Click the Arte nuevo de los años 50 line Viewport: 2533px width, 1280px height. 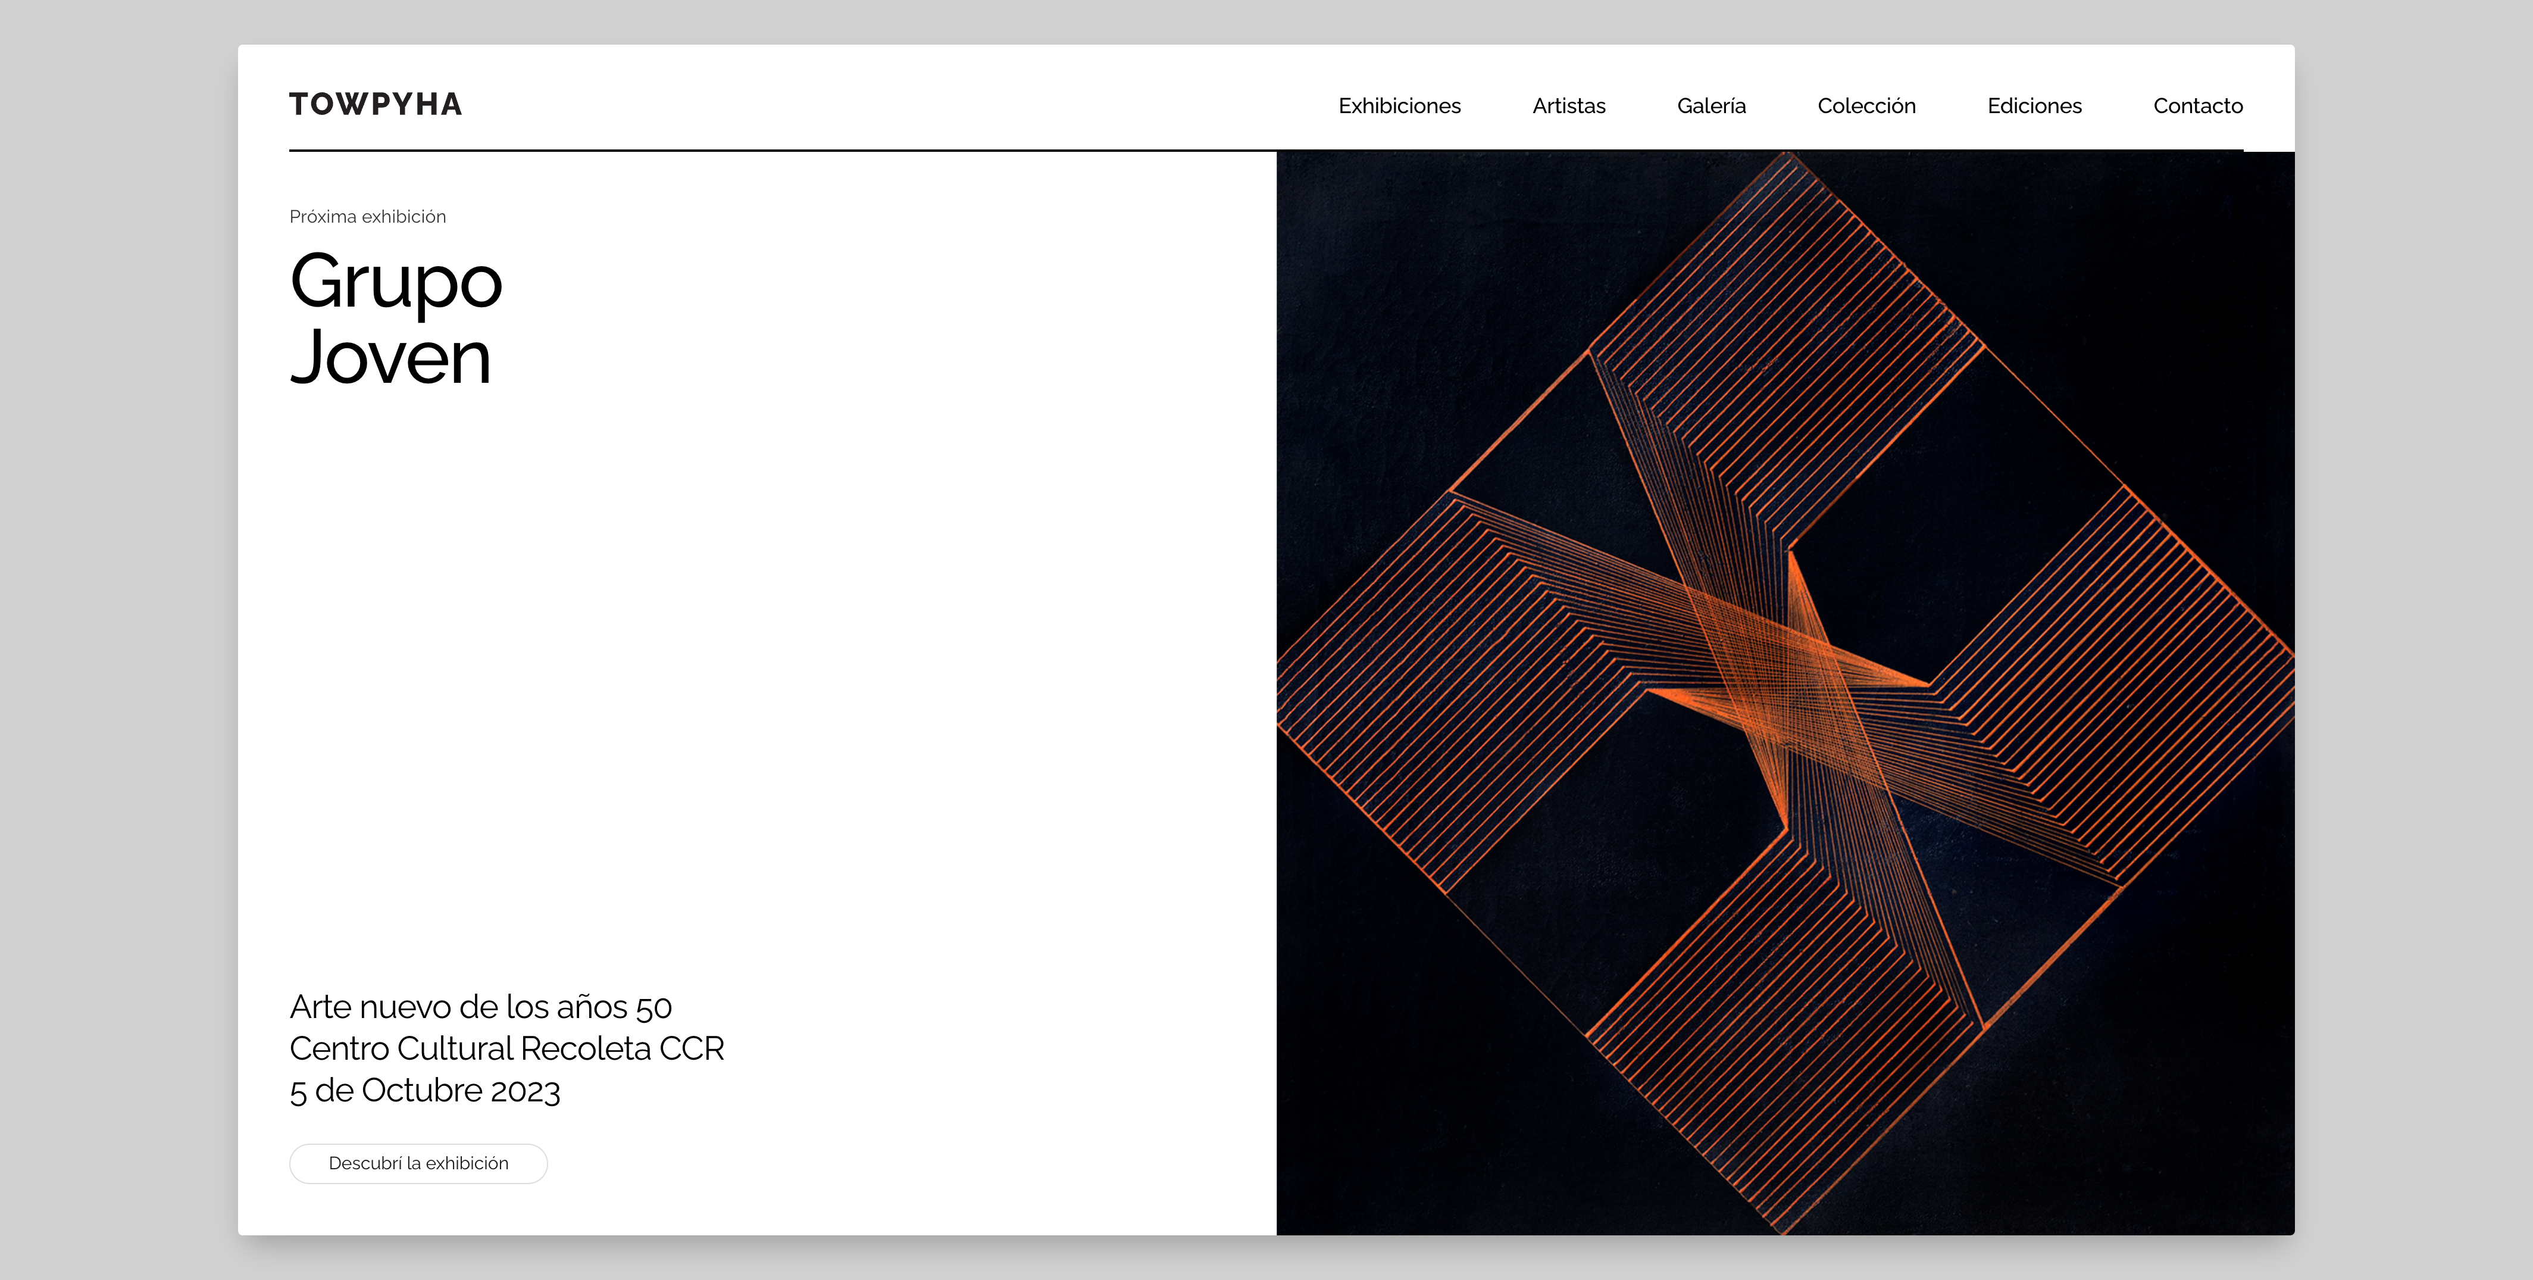click(x=480, y=1007)
